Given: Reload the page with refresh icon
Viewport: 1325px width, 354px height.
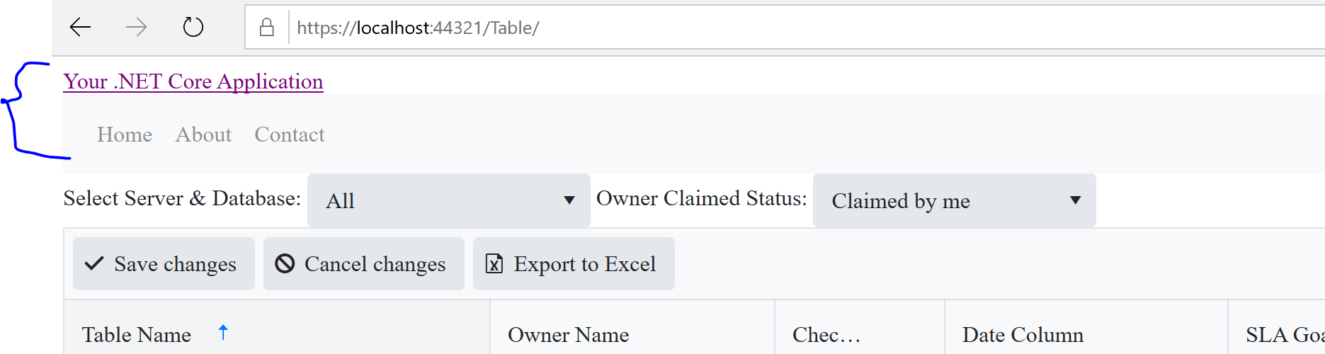Looking at the screenshot, I should tap(193, 28).
